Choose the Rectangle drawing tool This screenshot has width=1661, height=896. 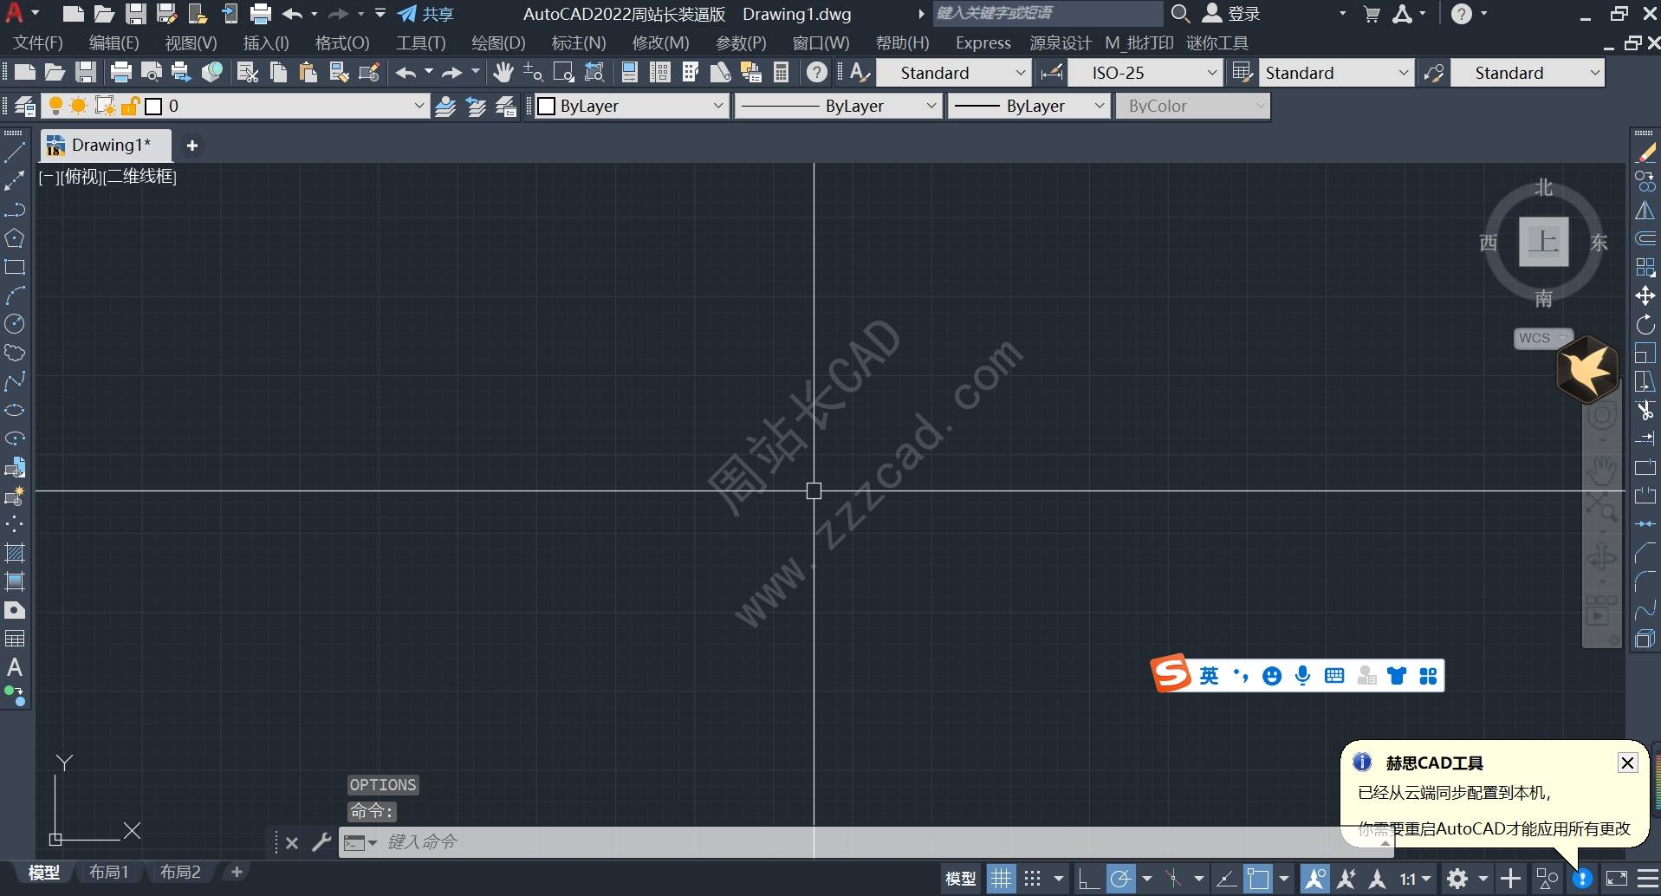(x=15, y=267)
